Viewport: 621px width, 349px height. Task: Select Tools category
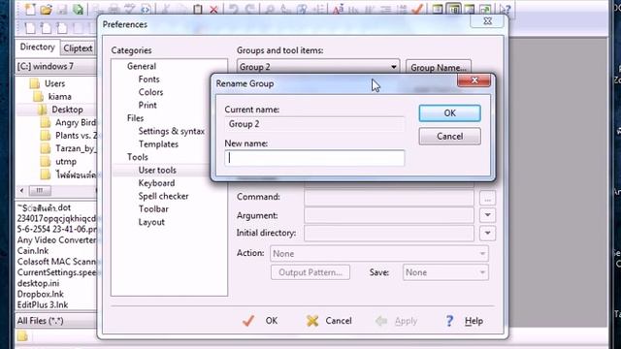tap(138, 157)
